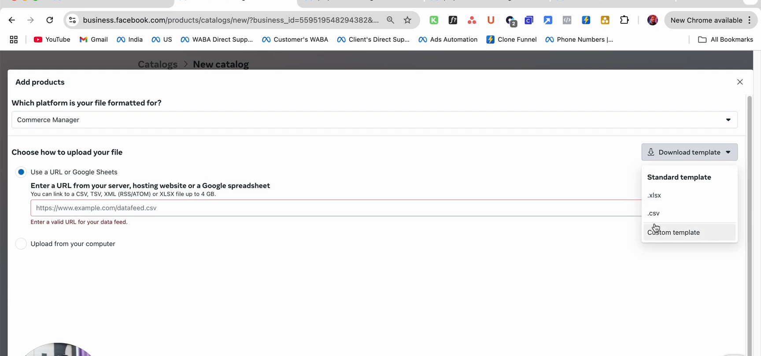Open the Ads Automation bookmark

[x=448, y=40]
